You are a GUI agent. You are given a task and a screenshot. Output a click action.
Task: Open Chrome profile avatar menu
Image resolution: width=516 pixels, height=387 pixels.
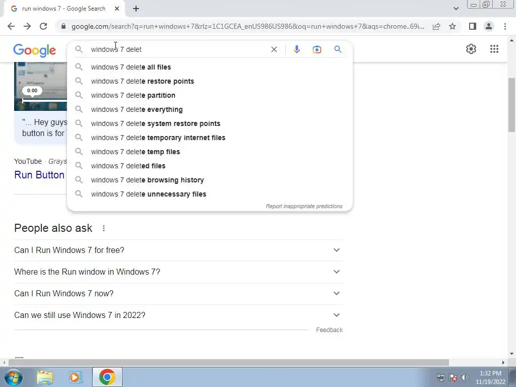pos(489,26)
